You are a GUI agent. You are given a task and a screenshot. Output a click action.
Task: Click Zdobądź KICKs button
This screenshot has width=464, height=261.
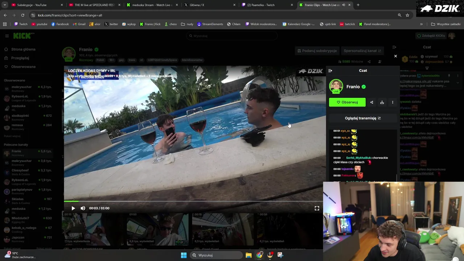[x=431, y=36]
